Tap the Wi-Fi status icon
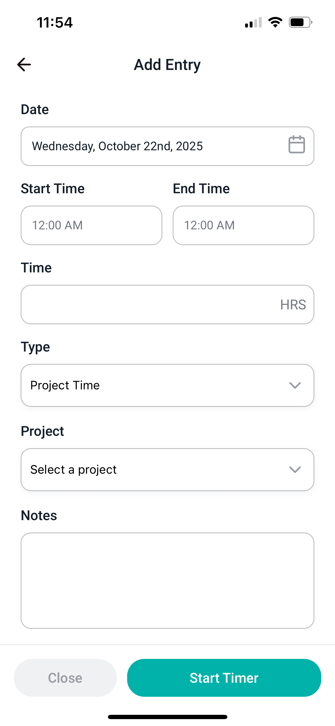The height and width of the screenshot is (726, 335). pyautogui.click(x=275, y=22)
